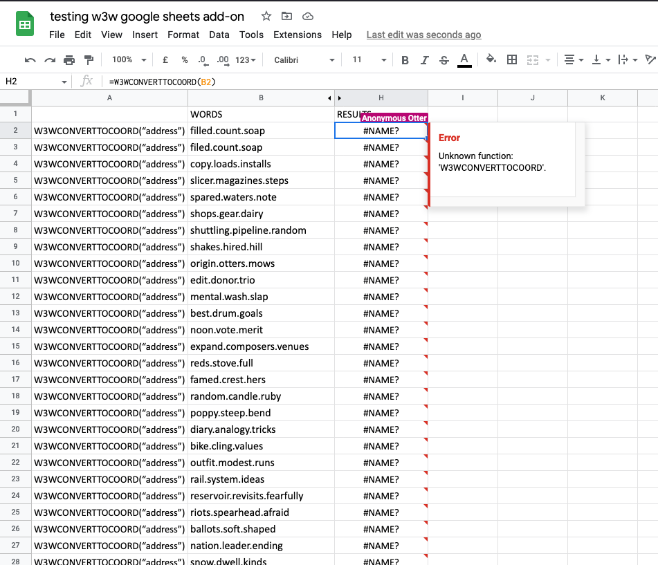Screen dimensions: 658x565
Task: Open the Calibri font dropdown
Action: click(304, 60)
